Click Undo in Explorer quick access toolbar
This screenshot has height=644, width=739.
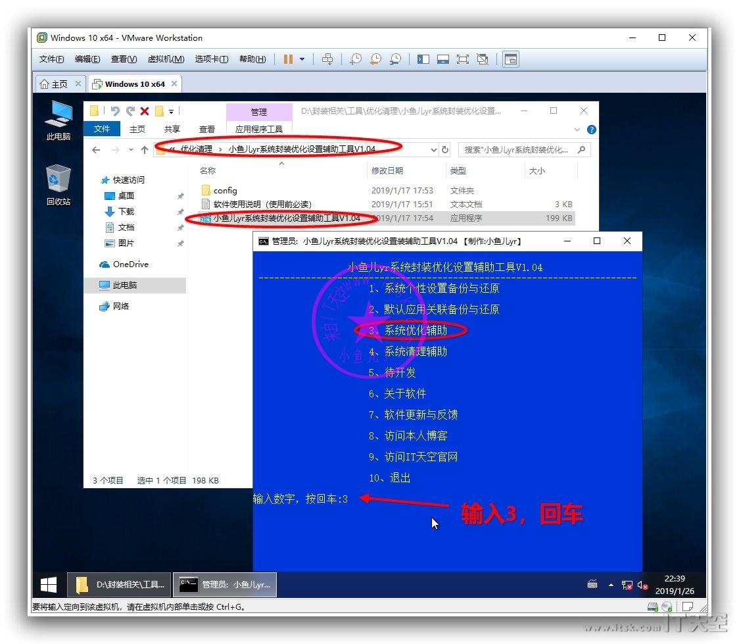[115, 111]
